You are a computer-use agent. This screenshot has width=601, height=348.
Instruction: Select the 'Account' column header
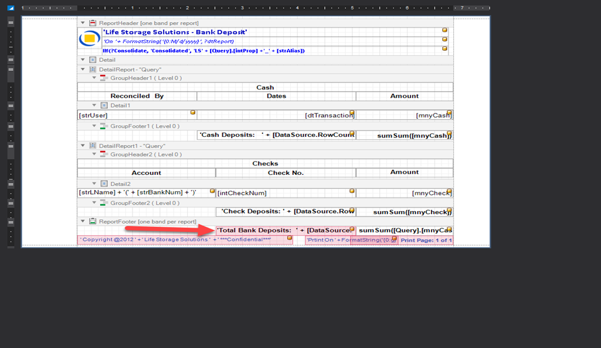(x=147, y=173)
